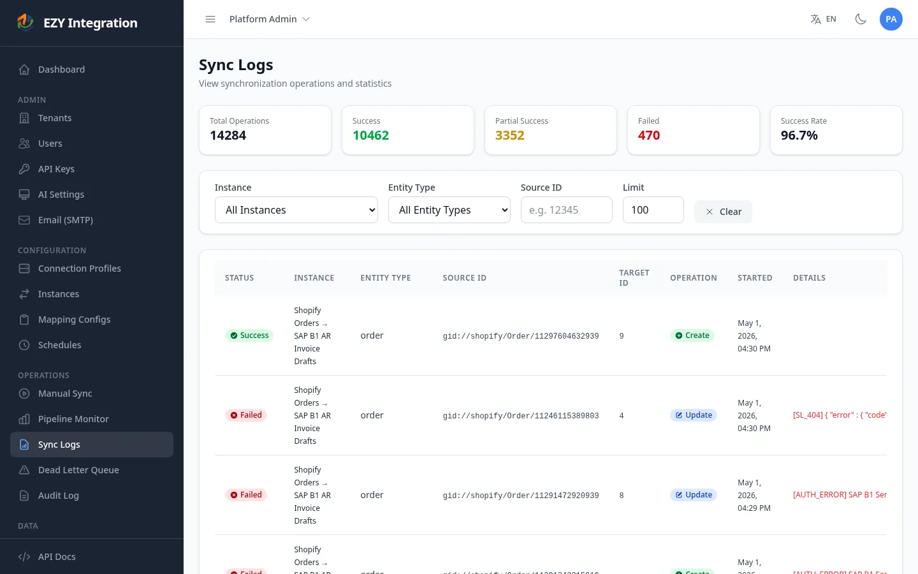
Task: Click the Tenants building icon
Action: point(24,118)
